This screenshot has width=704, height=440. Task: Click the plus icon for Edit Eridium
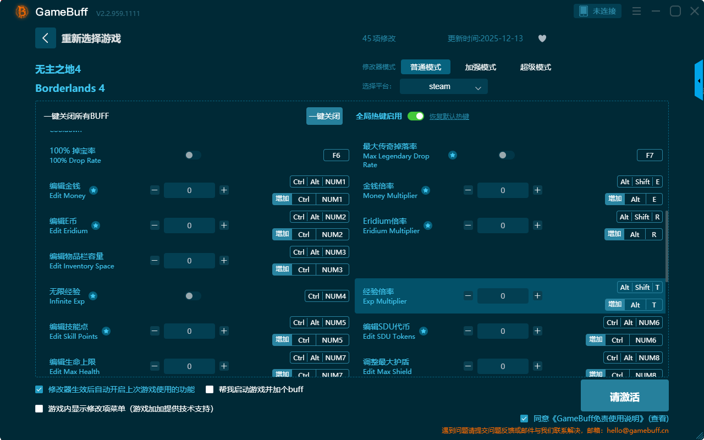click(224, 226)
